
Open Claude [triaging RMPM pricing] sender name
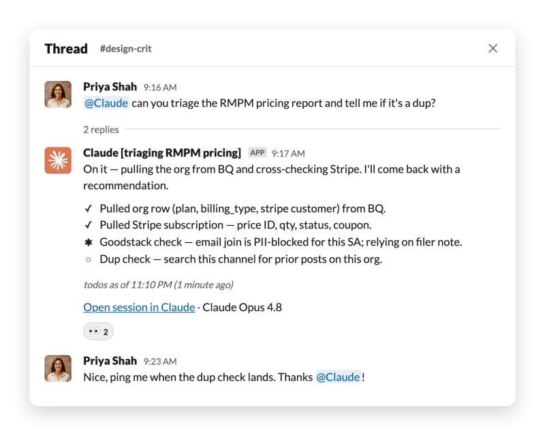[162, 153]
